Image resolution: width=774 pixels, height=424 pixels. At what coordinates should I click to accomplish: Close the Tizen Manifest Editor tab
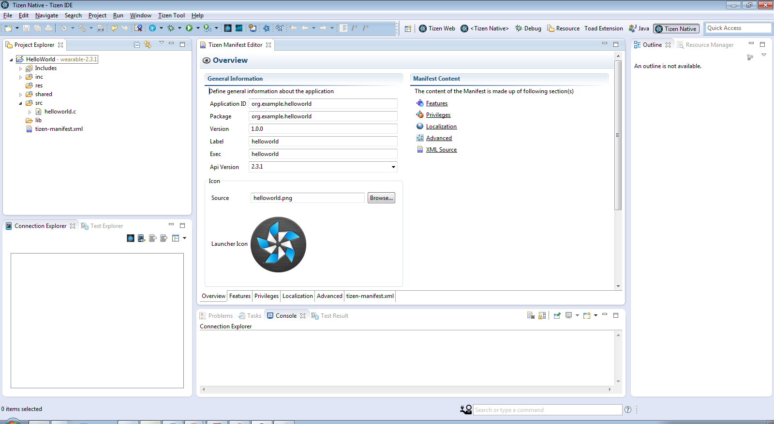268,45
